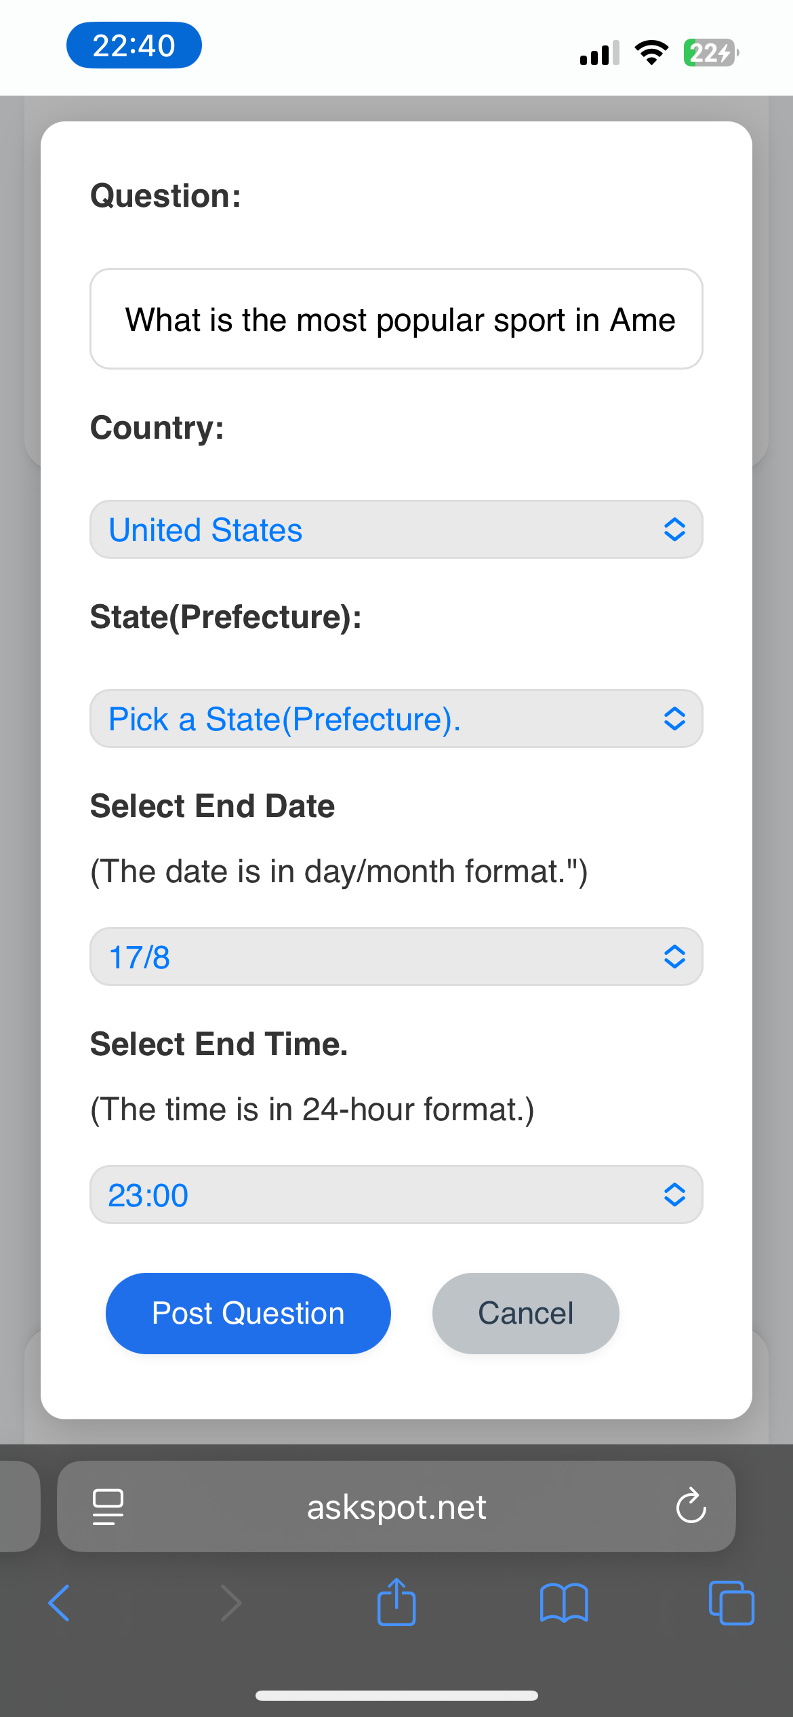This screenshot has width=793, height=1717.
Task: Tap the home indicator bar
Action: 396,1695
